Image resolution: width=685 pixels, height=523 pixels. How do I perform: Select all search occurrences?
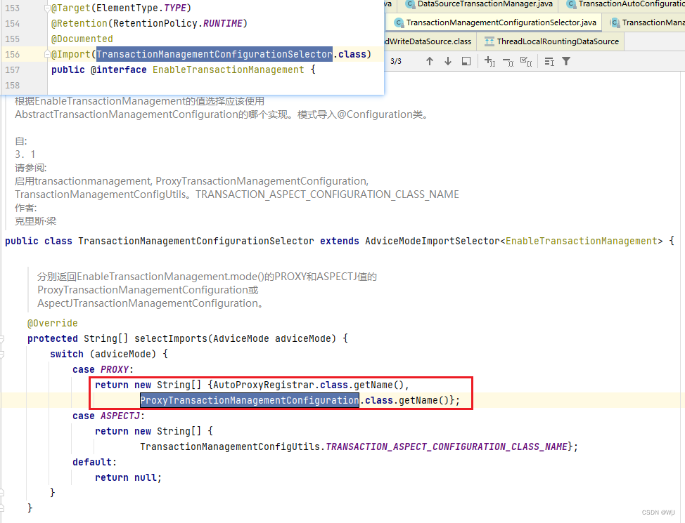(526, 62)
